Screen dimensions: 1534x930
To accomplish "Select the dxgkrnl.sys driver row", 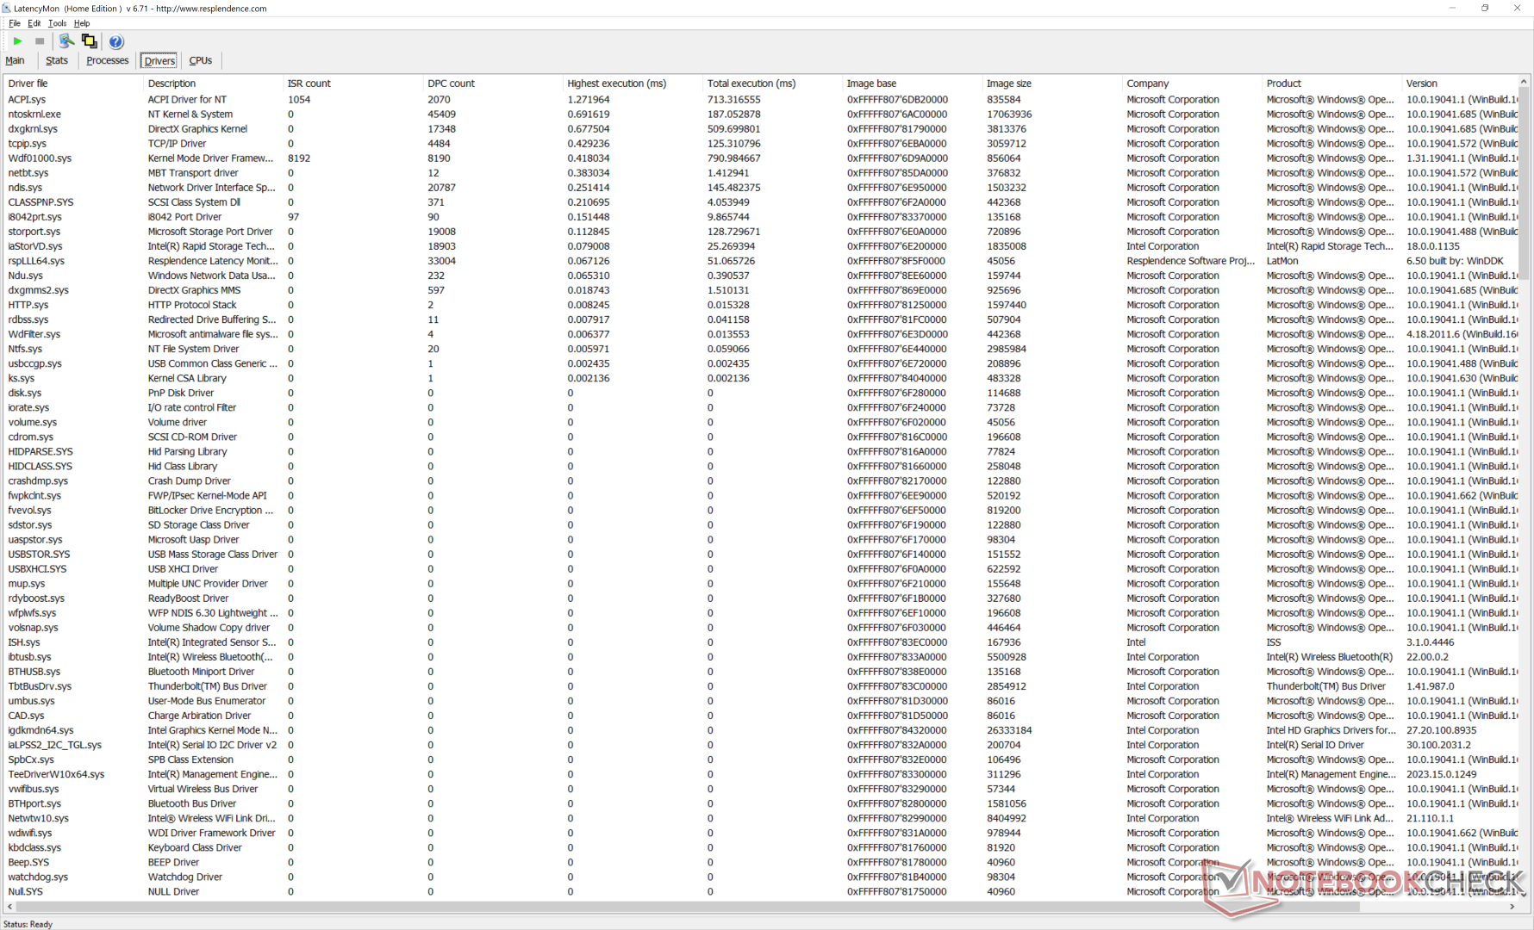I will [762, 129].
